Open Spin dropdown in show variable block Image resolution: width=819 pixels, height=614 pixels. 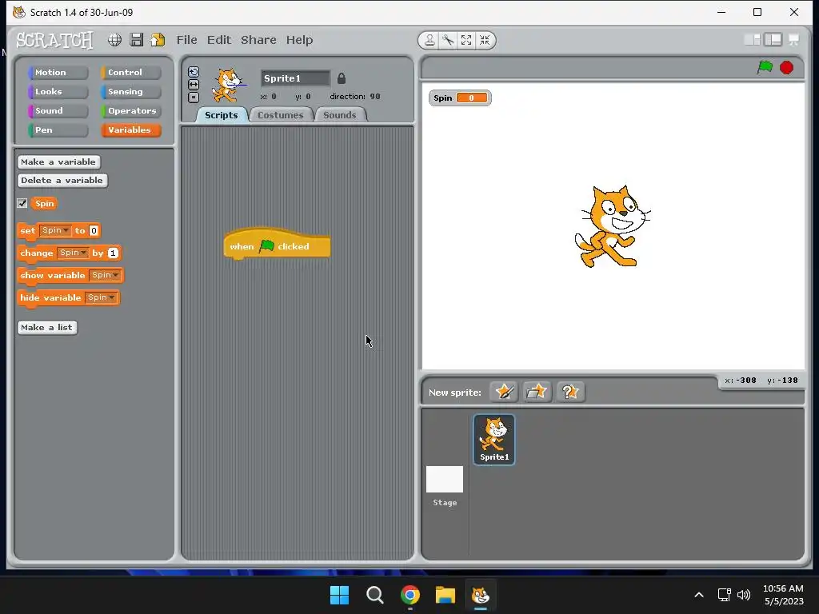[105, 275]
